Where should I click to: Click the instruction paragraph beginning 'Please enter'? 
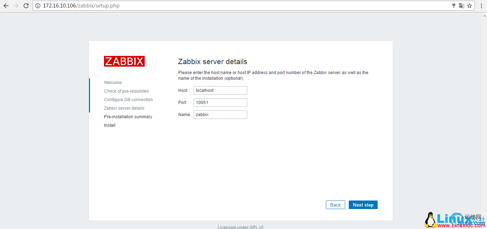pyautogui.click(x=273, y=76)
